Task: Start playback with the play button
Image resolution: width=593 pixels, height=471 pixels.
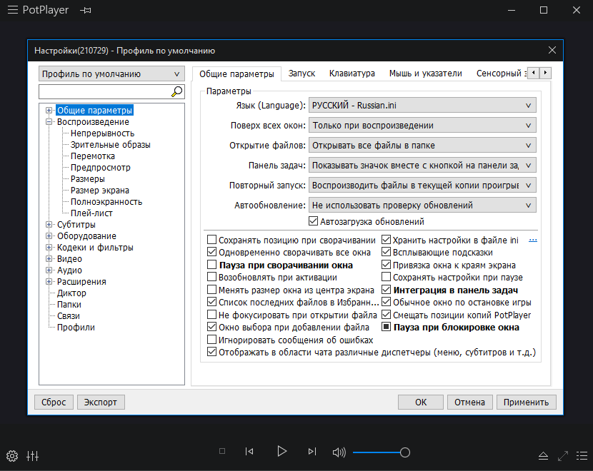Action: 281,451
